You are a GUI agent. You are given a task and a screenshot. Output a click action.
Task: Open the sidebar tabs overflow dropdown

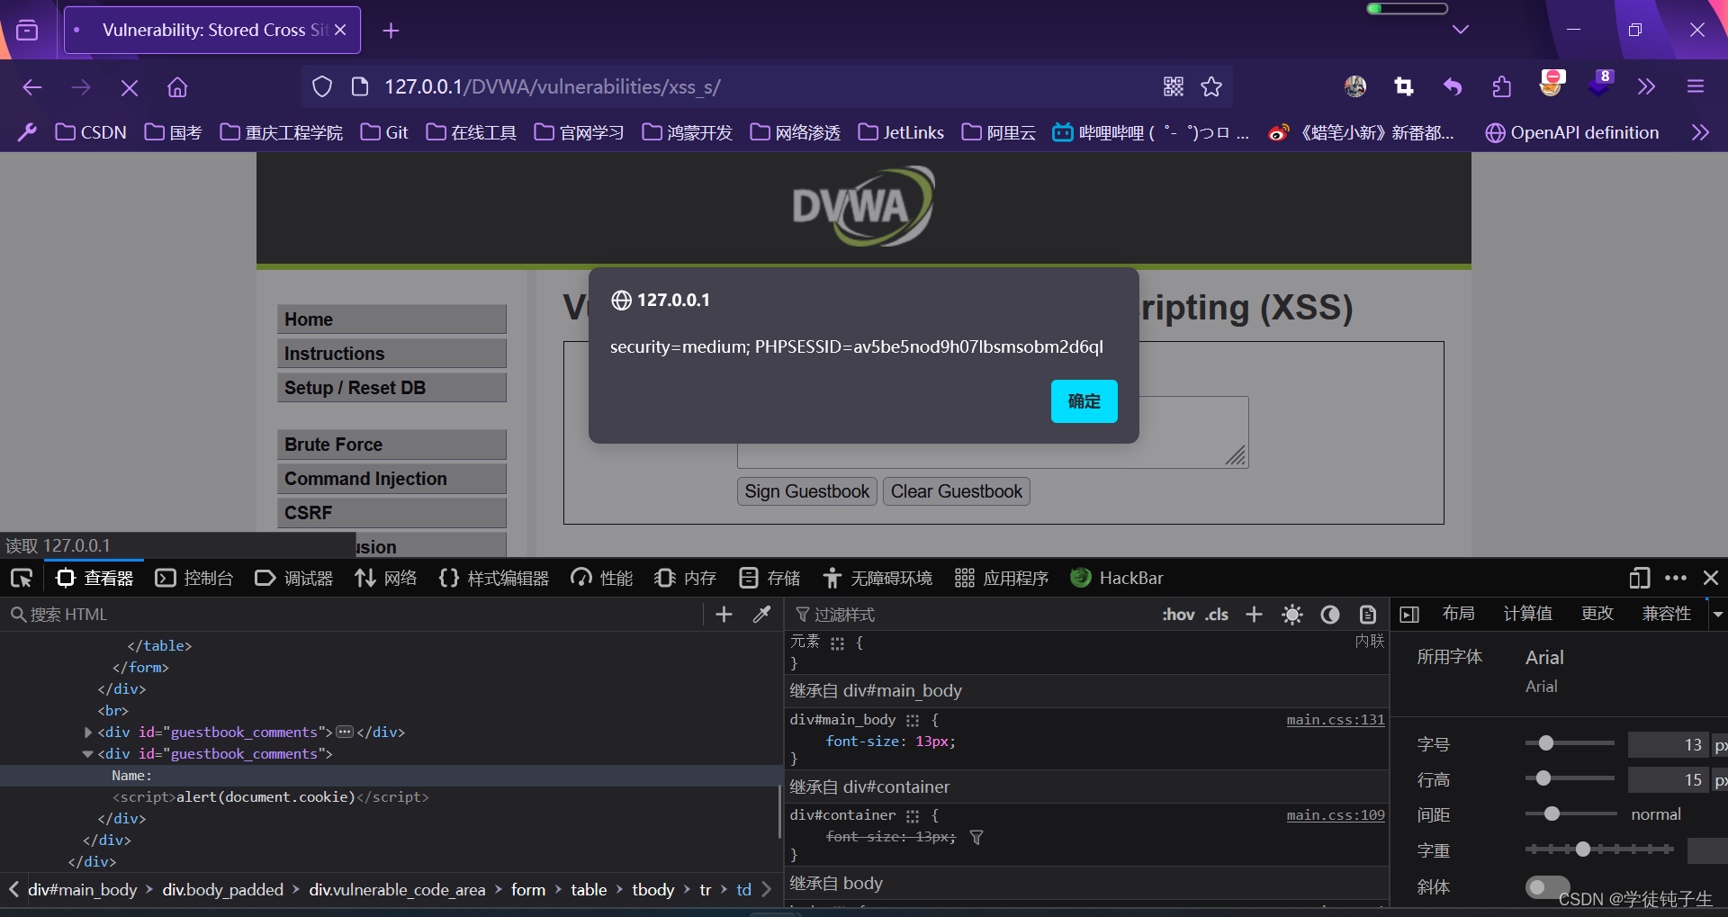(1718, 614)
